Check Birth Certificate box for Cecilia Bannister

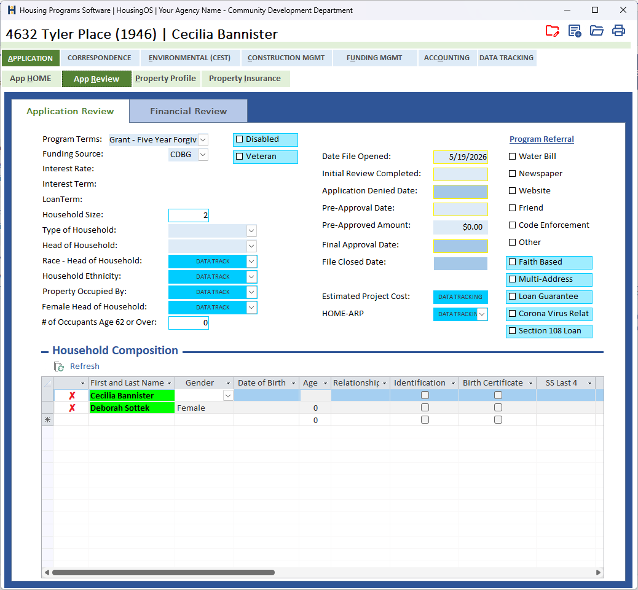[498, 395]
